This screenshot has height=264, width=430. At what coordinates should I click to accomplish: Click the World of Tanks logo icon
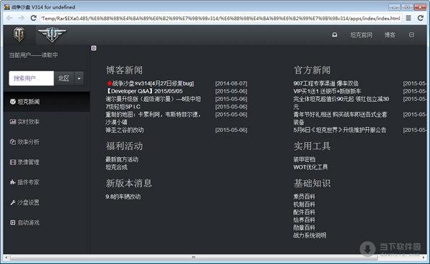tap(19, 35)
